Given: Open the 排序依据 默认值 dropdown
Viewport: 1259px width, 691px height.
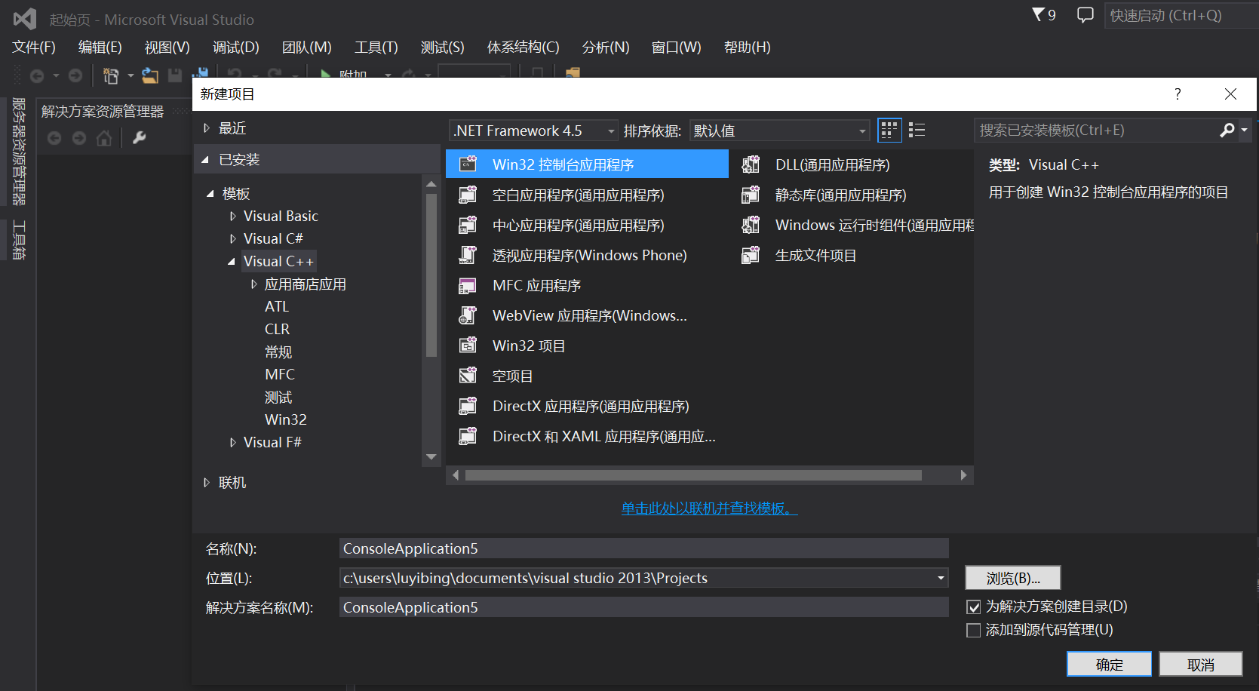Looking at the screenshot, I should [x=779, y=131].
